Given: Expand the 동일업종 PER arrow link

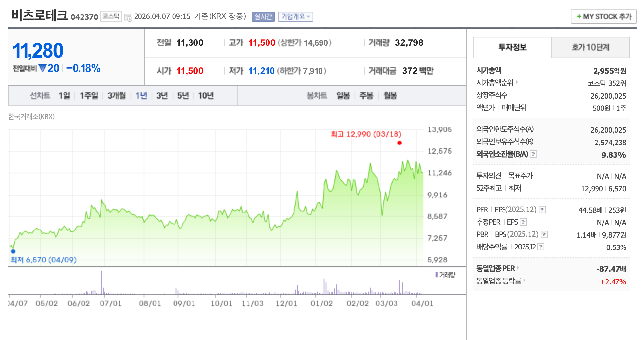Looking at the screenshot, I should (518, 268).
